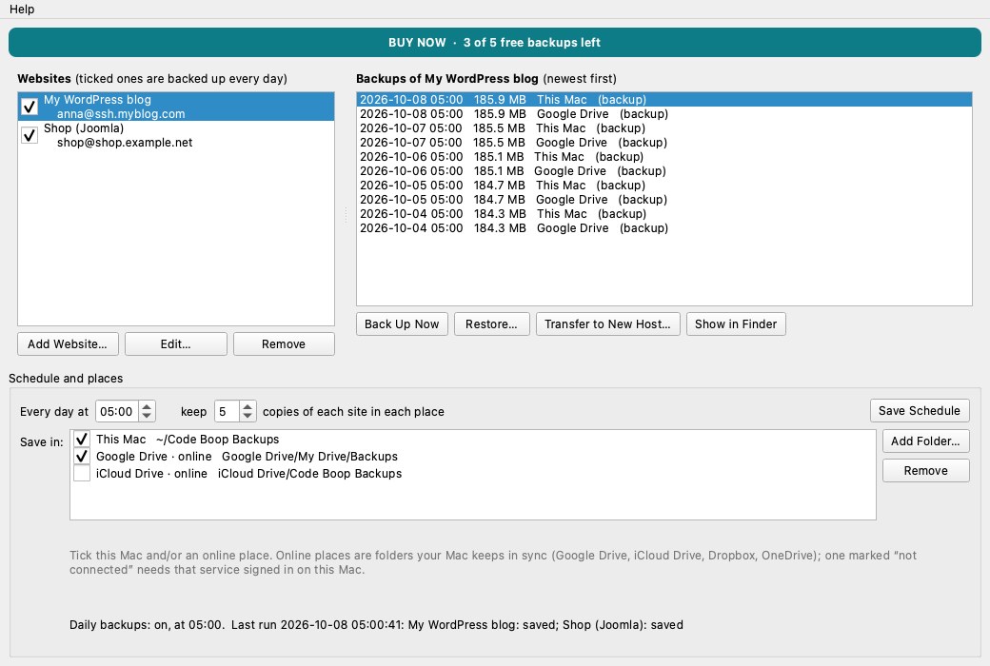Image resolution: width=990 pixels, height=666 pixels.
Task: Decrease copies to keep with down arrow
Action: (x=247, y=417)
